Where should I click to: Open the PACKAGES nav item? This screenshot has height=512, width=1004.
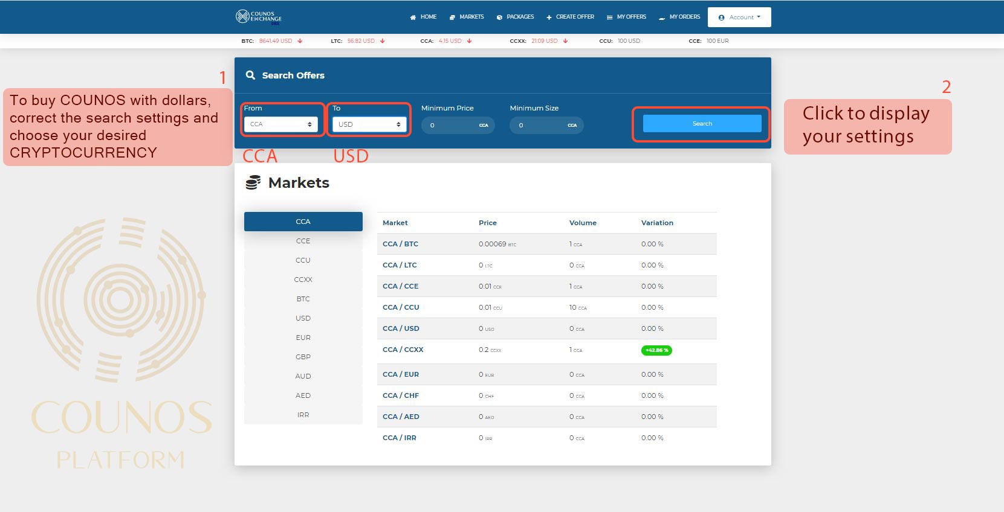(x=515, y=17)
